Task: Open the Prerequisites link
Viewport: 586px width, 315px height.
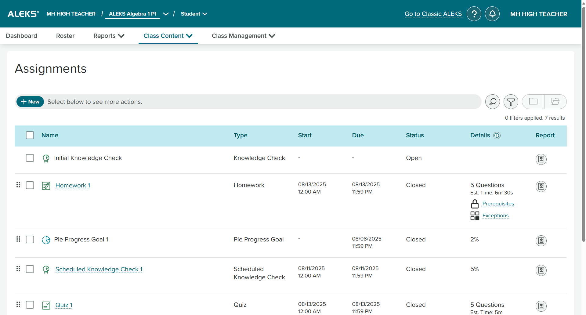Action: click(x=498, y=204)
